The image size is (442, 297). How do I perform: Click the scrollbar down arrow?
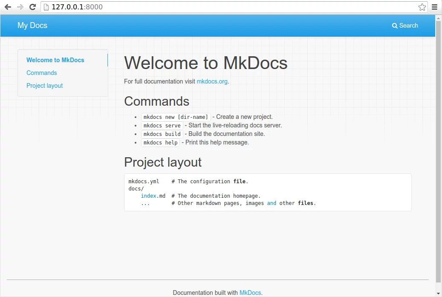[x=438, y=293]
